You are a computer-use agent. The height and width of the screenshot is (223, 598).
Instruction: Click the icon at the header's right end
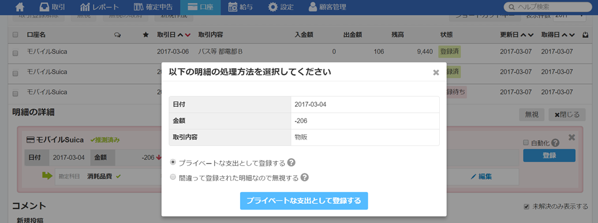(x=585, y=35)
